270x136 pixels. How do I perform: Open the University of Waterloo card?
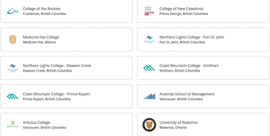tap(203, 124)
